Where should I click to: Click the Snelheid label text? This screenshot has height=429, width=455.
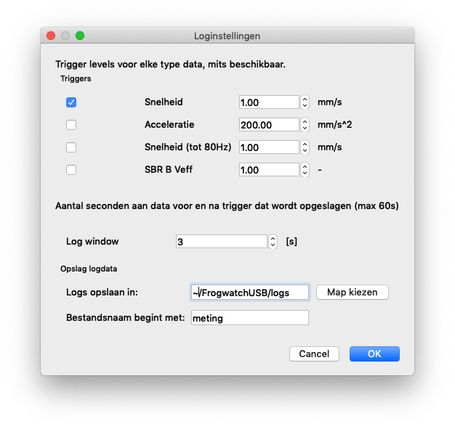pyautogui.click(x=164, y=102)
